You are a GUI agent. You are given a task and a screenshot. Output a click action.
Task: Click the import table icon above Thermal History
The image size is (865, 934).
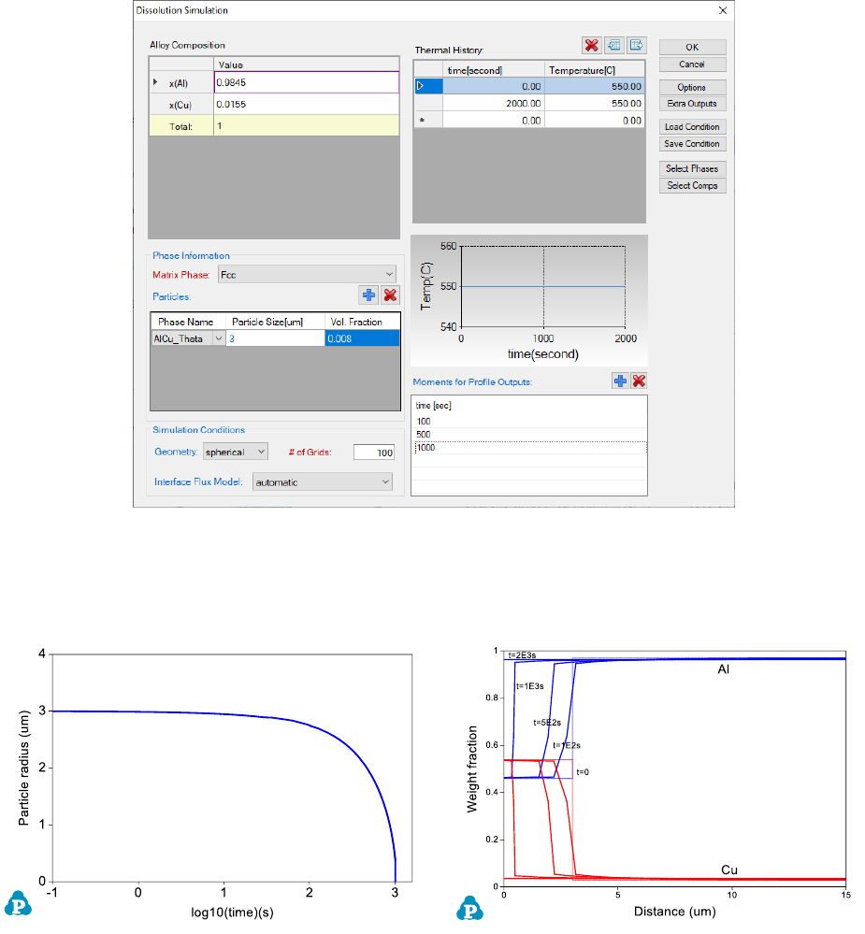pos(613,45)
